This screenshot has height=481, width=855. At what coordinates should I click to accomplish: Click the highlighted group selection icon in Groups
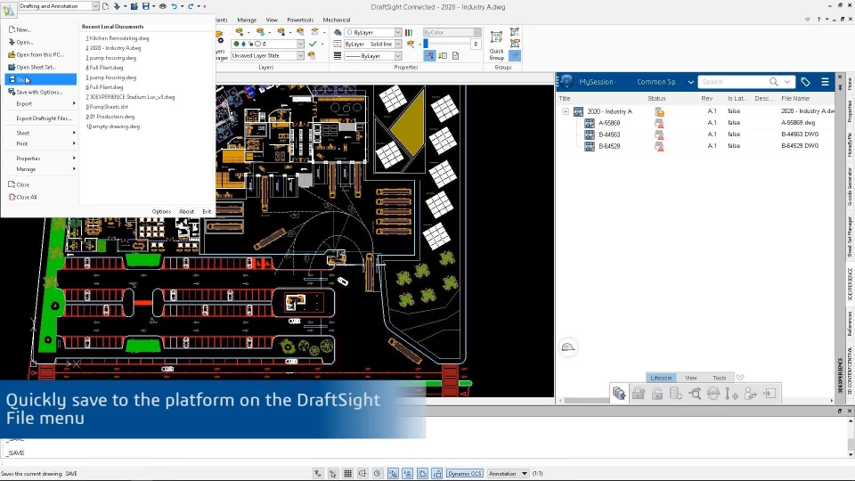tap(515, 55)
